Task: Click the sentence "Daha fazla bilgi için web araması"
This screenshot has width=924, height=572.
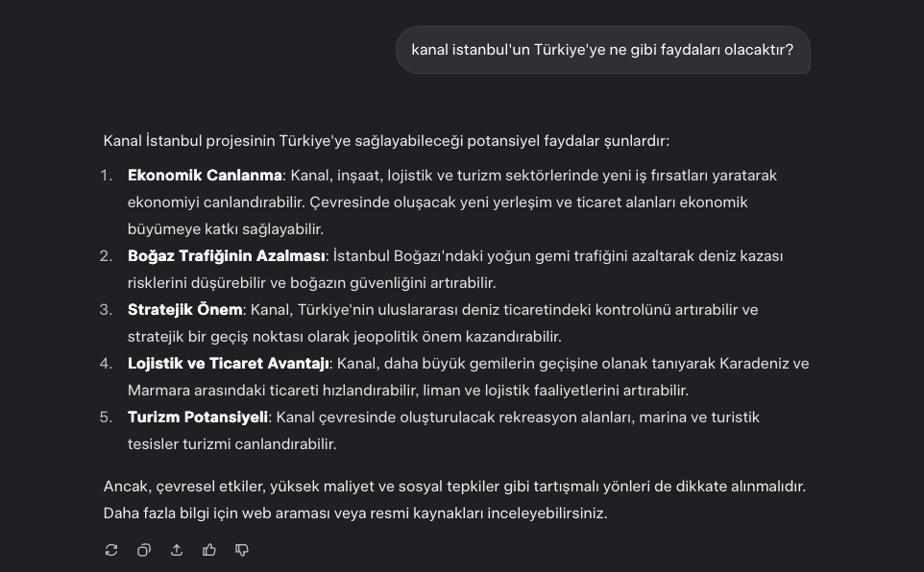Action: coord(355,513)
